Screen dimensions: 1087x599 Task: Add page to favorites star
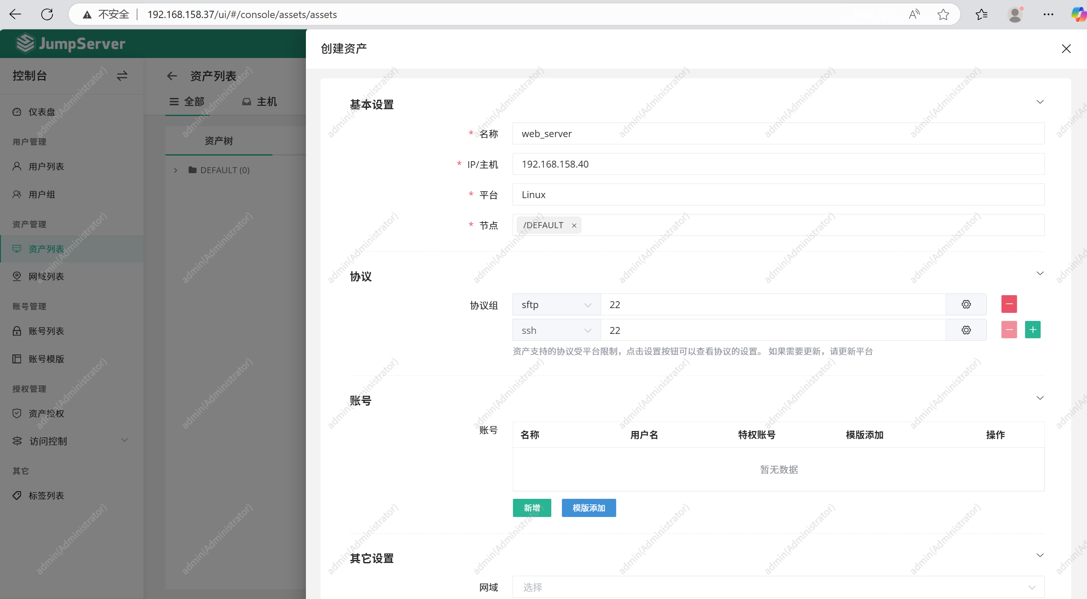tap(943, 15)
